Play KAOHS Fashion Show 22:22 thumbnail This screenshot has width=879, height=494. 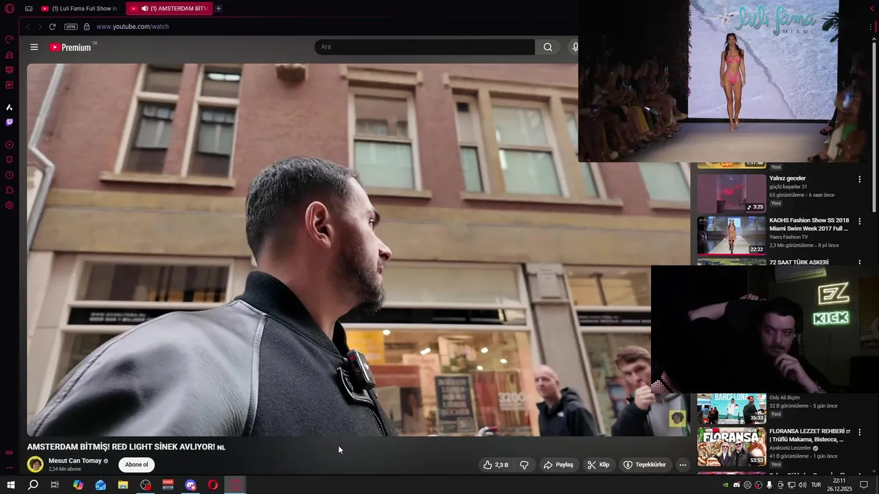(x=731, y=235)
